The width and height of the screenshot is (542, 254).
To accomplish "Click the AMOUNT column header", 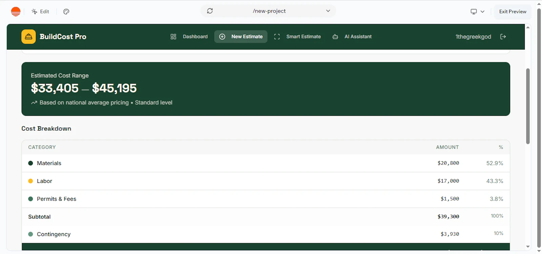I will (x=447, y=147).
